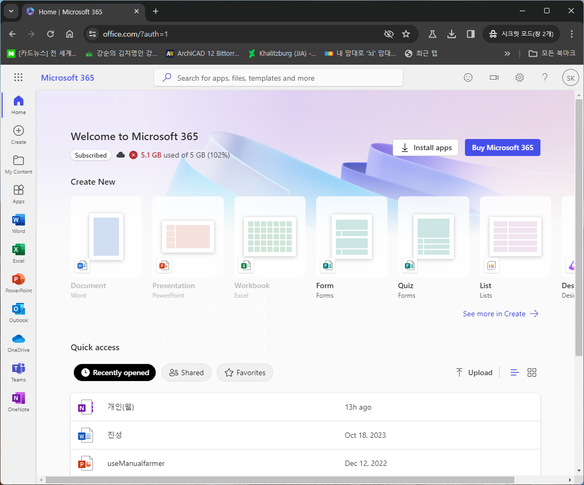
Task: Launch Excel from the sidebar
Action: [18, 254]
